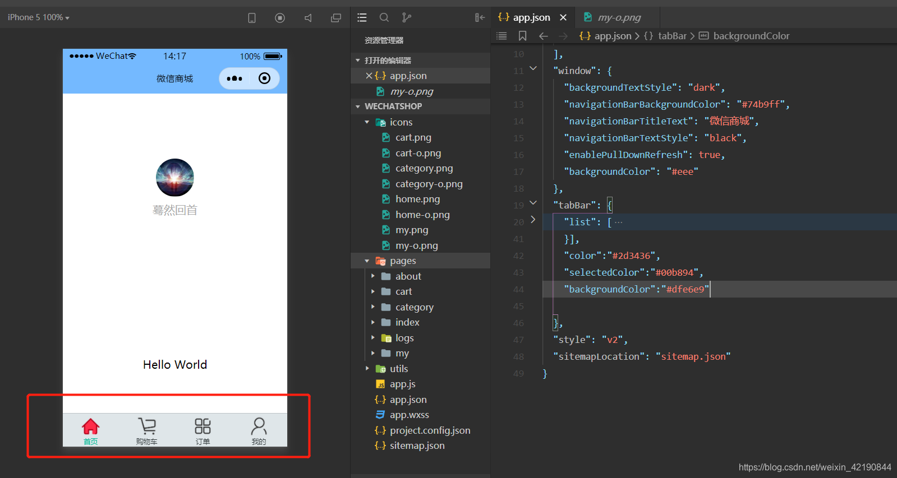Fold the window block at line 11
This screenshot has width=897, height=478.
pyautogui.click(x=533, y=69)
